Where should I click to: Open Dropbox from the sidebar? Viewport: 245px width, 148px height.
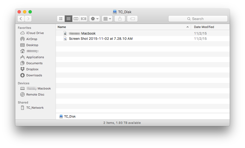click(29, 69)
